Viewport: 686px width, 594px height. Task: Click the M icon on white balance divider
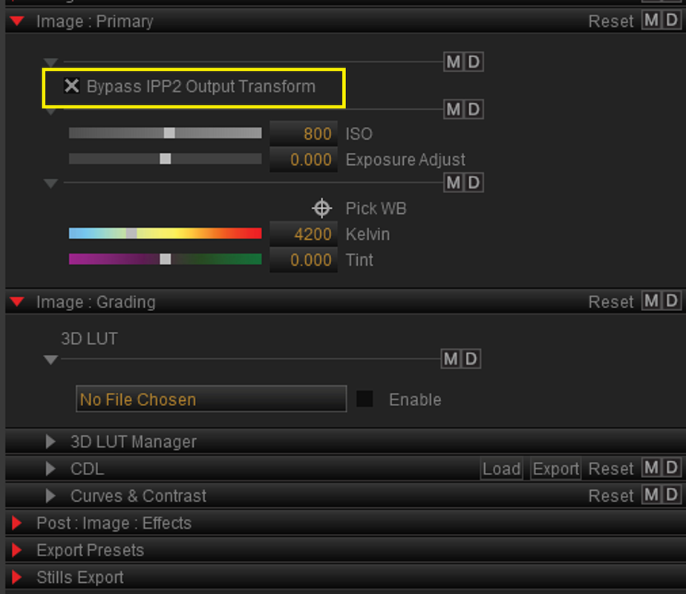point(453,183)
